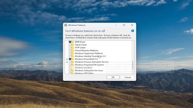The width and height of the screenshot is (193, 108).
Task: Click Windows Projected File System folder icon
Action: pos(73,65)
